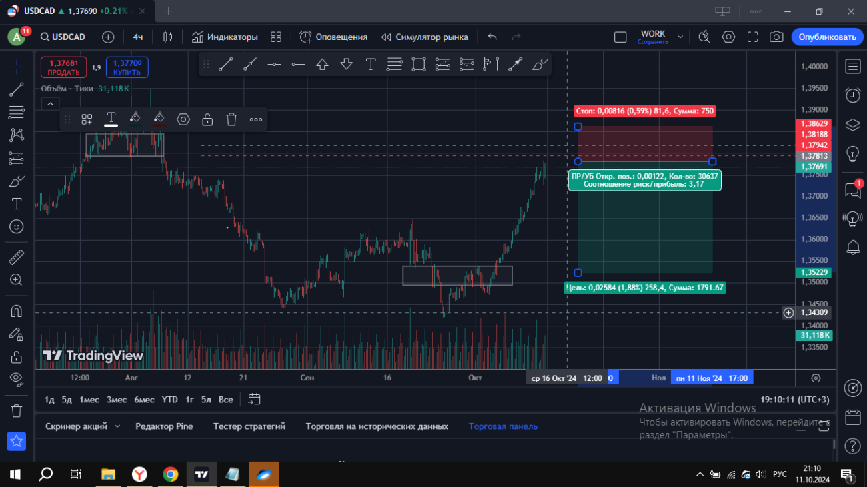Viewport: 867px width, 487px height.
Task: Select the Arrow Down mark tool
Action: [x=346, y=64]
